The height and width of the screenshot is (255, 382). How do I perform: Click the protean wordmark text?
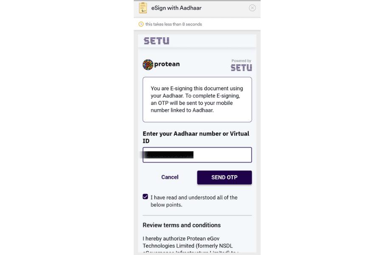point(167,64)
